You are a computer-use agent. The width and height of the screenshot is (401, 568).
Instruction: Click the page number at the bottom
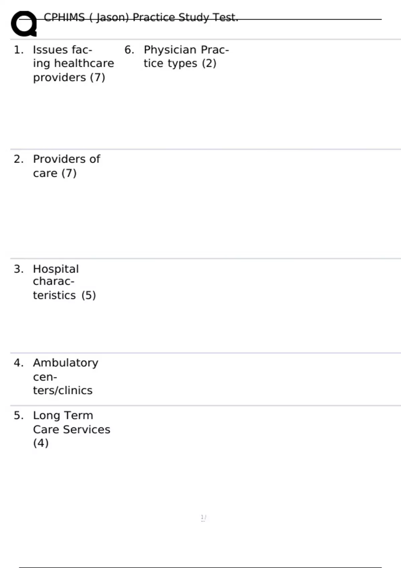[203, 518]
